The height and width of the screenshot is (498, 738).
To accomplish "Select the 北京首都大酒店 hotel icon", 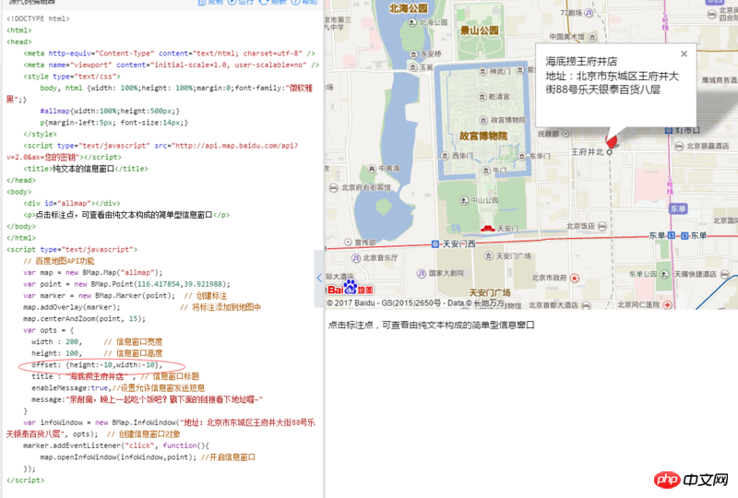I will point(586,305).
